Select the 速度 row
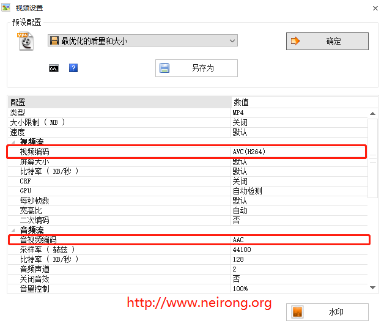The image size is (384, 329). click(188, 132)
